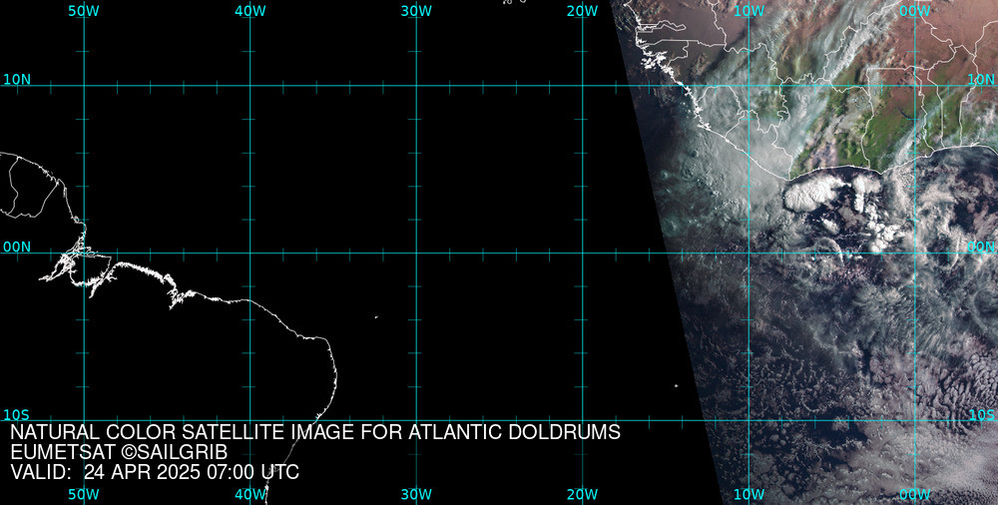Select the 40W longitude label on the top edge
The height and width of the screenshot is (505, 998).
(250, 11)
